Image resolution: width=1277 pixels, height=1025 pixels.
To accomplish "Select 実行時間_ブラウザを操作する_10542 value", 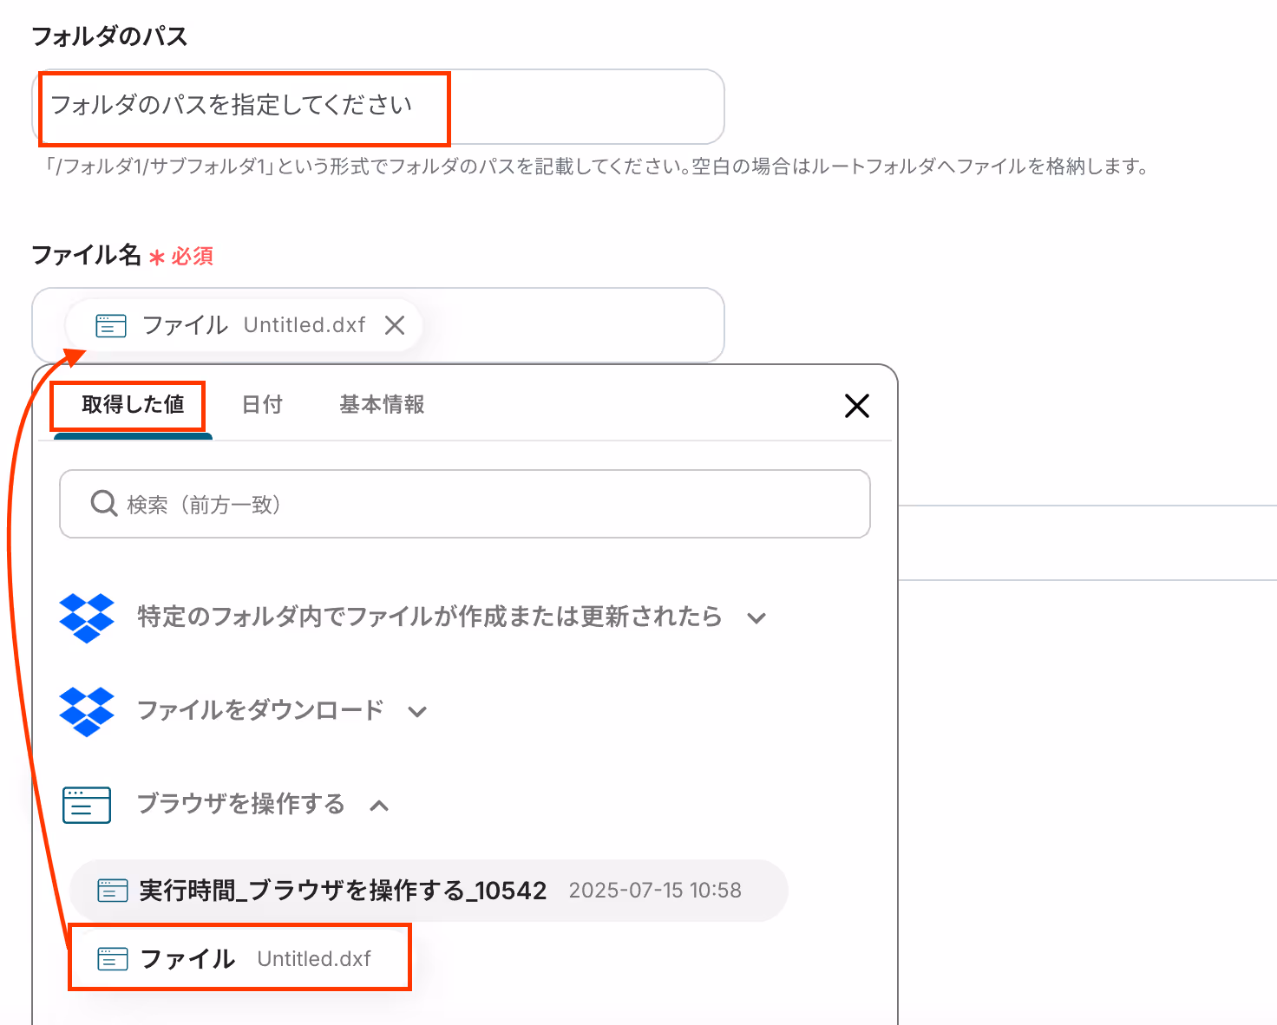I will click(x=429, y=891).
